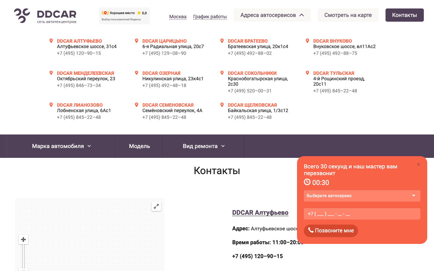Click address Алтуфьевское шоссе, 31с4 in list
434x271 pixels.
87,46
